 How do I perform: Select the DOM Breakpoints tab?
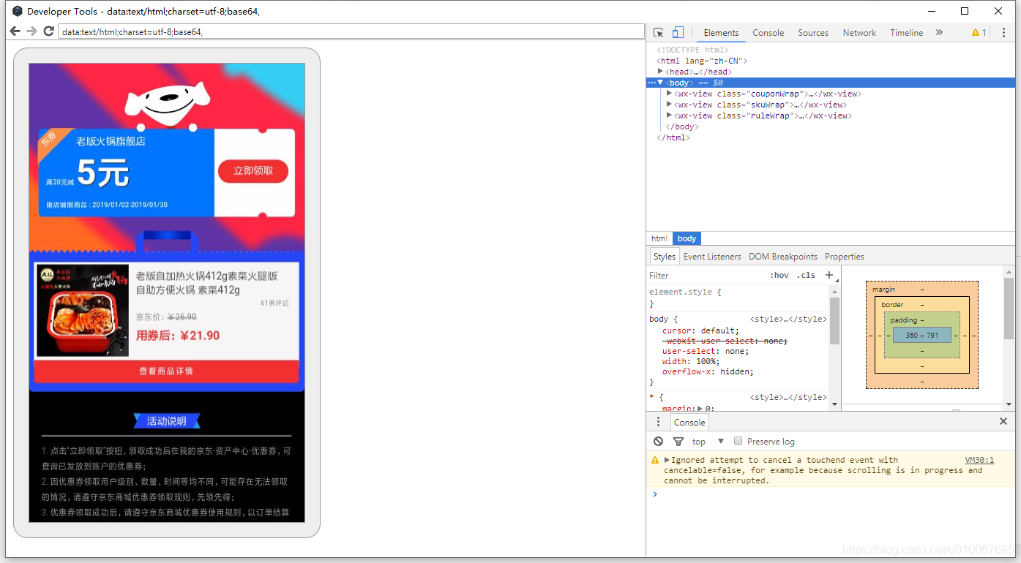782,257
